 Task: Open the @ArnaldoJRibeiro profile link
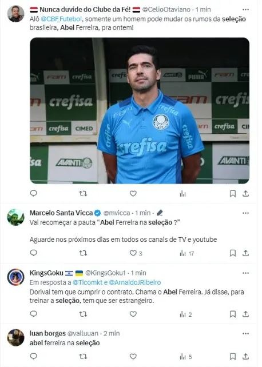(135, 282)
